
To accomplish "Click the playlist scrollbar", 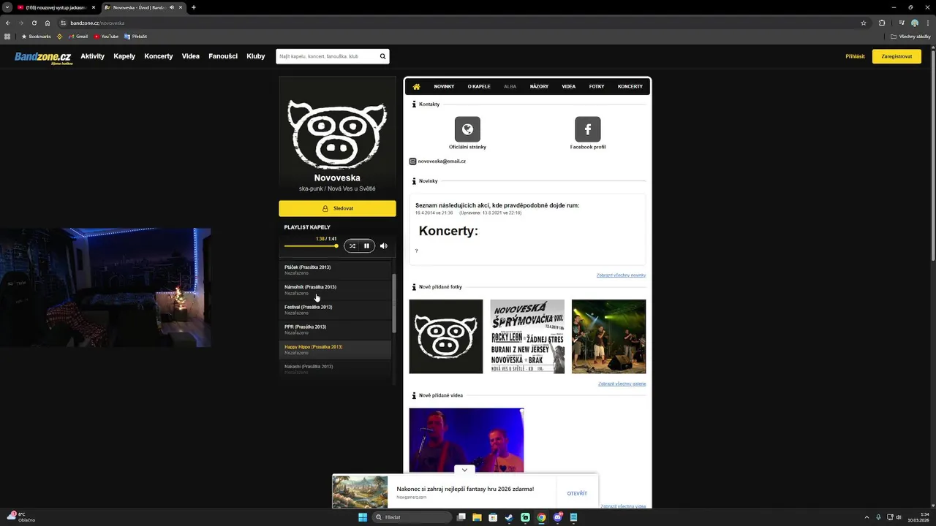I will 394,303.
